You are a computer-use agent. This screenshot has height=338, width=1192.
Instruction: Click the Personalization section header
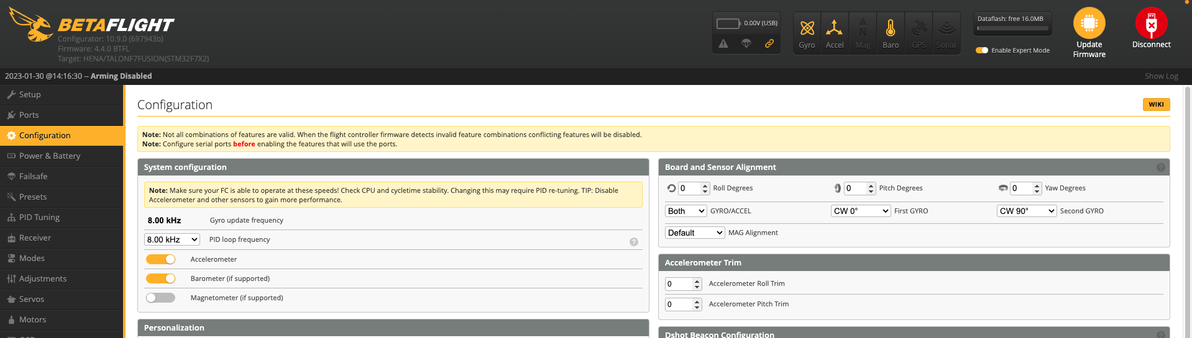tap(393, 327)
